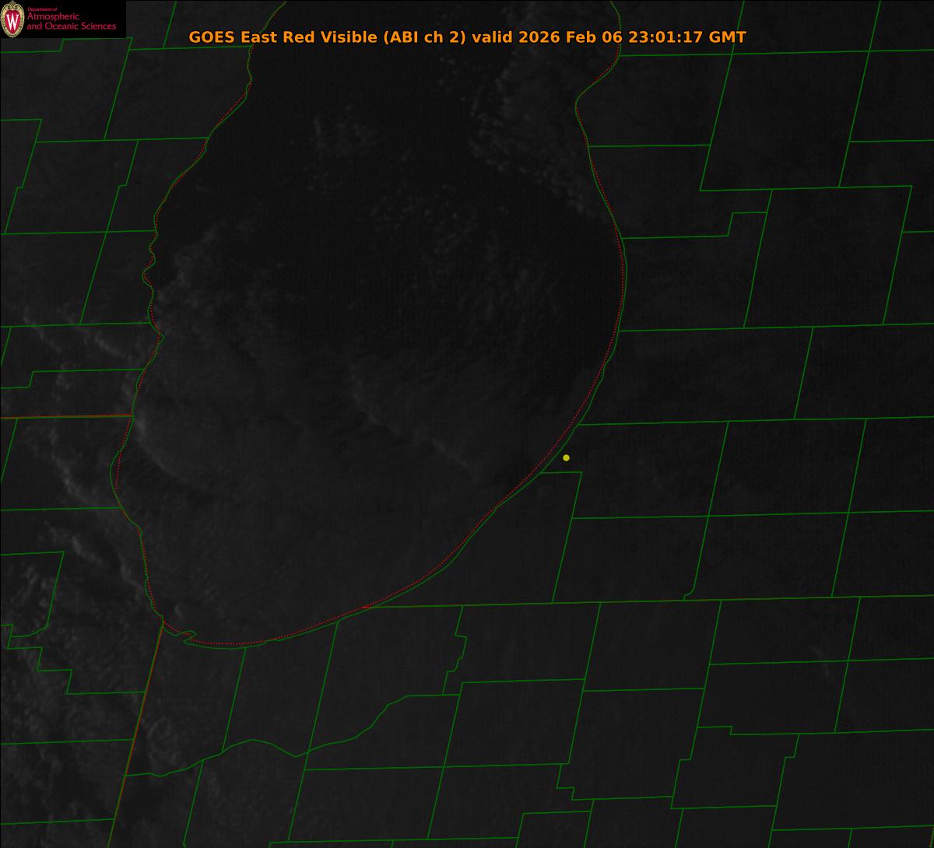Click the "Atmospheric and Oceanic Sciences" logo text

tap(72, 22)
